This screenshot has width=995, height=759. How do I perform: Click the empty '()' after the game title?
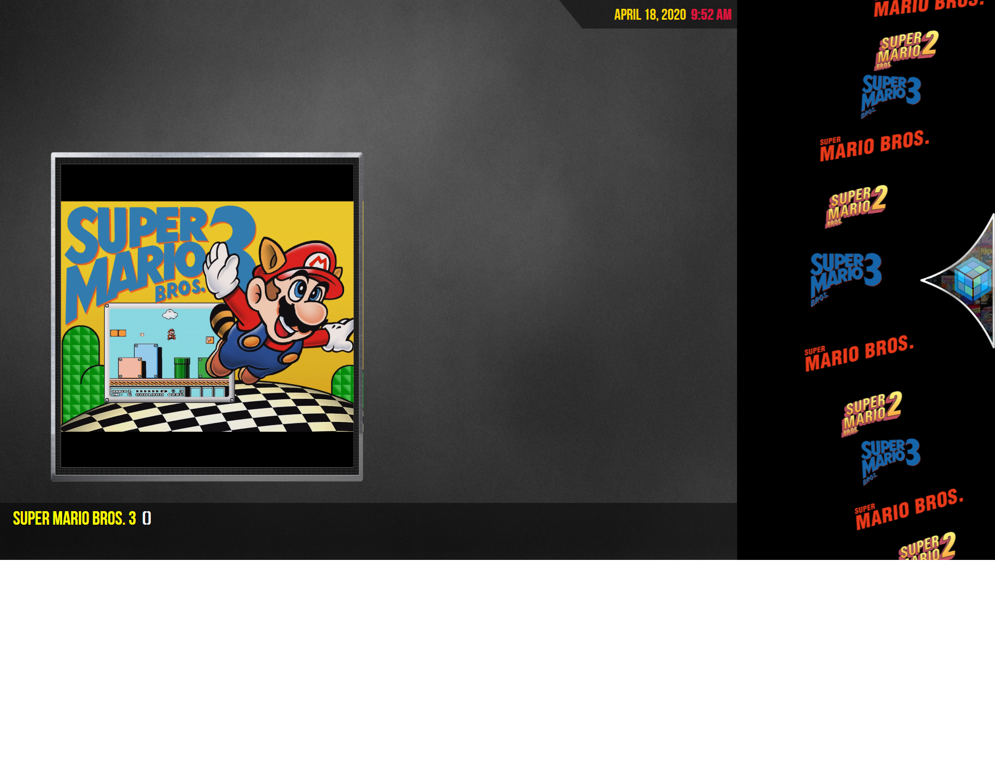(x=147, y=518)
